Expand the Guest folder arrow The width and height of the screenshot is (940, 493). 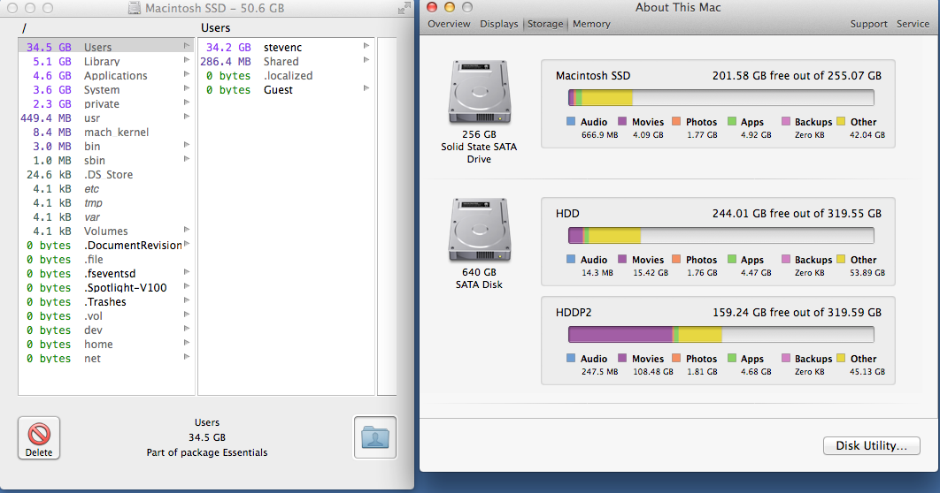point(366,88)
